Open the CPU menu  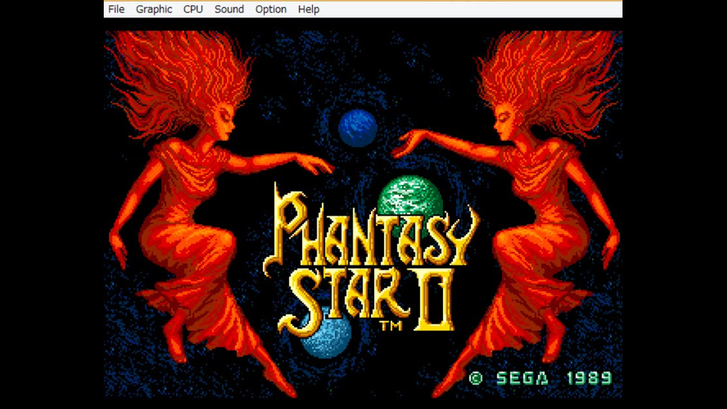point(193,9)
